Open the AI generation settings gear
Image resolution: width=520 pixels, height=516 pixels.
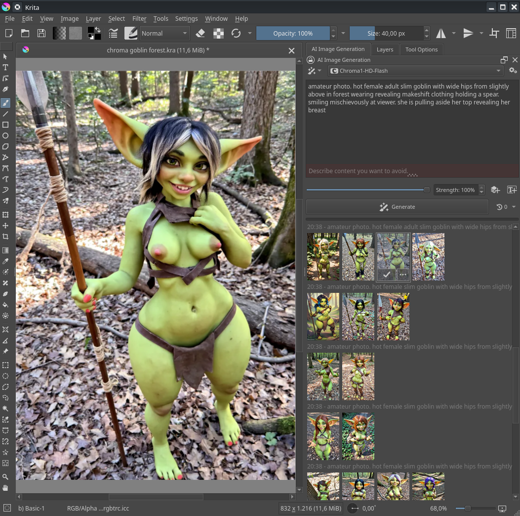click(513, 71)
